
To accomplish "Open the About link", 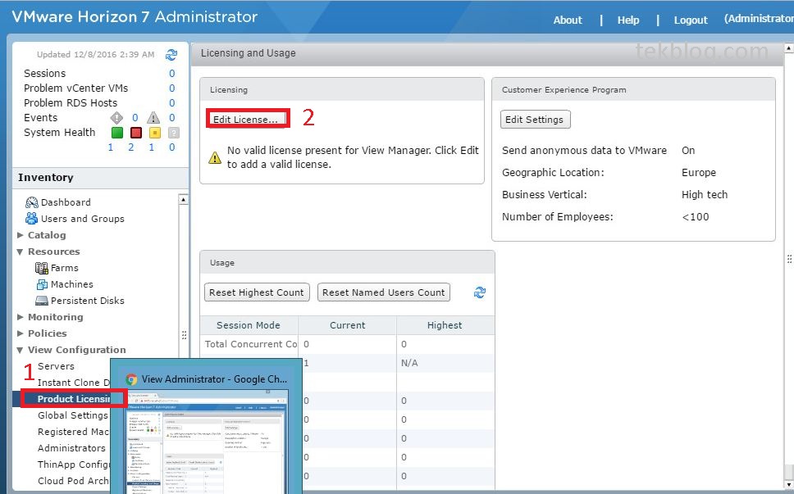I will pos(568,20).
